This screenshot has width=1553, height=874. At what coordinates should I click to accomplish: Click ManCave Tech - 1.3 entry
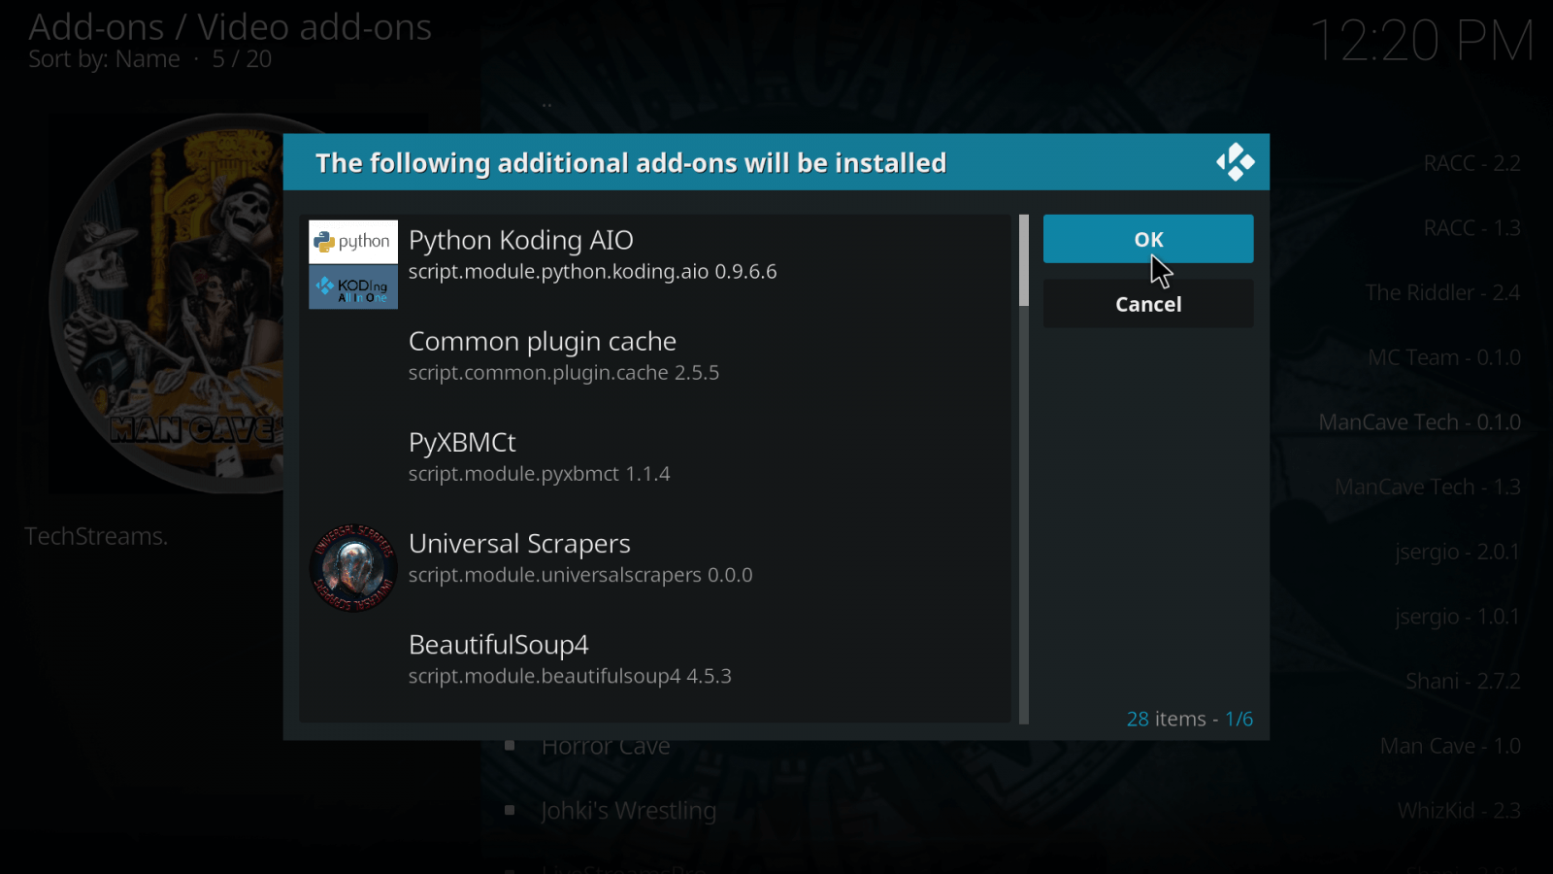[1428, 487]
